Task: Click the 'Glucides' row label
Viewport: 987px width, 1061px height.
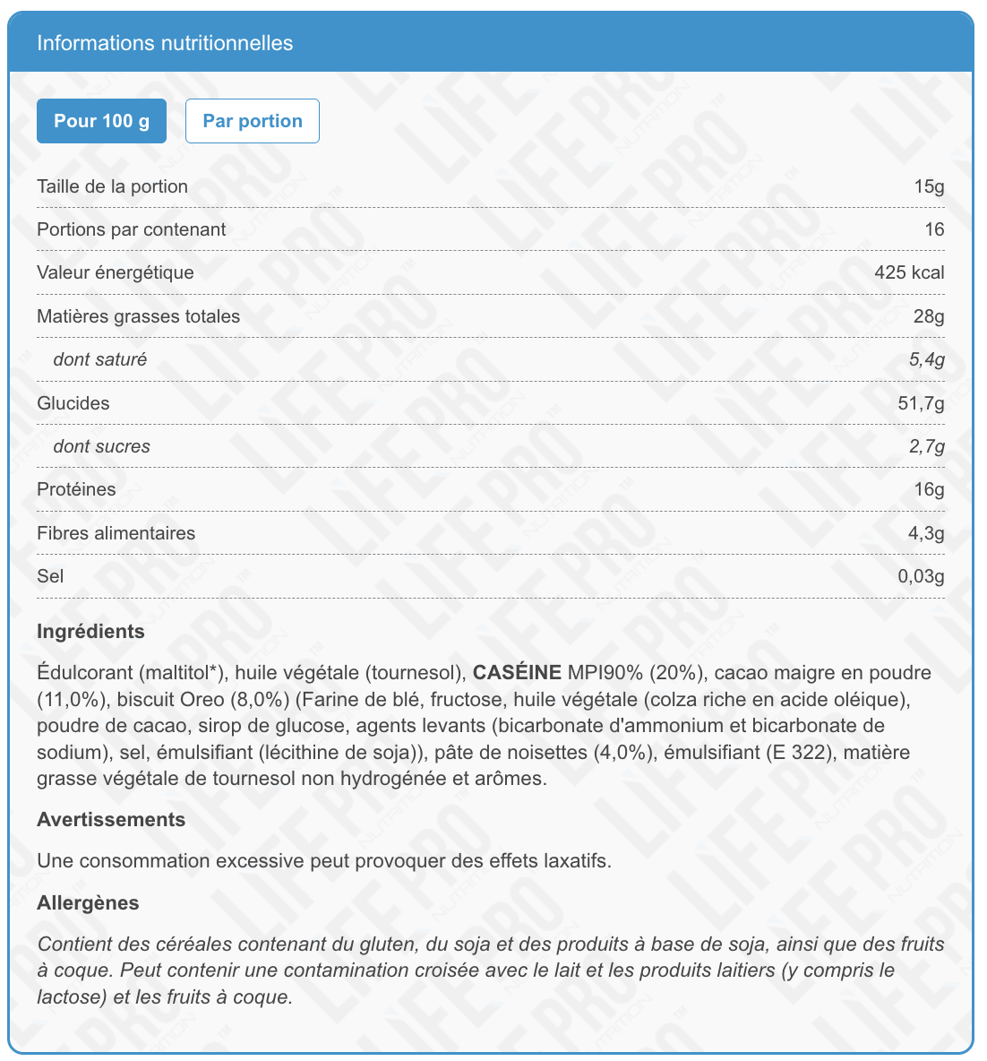Action: coord(73,403)
